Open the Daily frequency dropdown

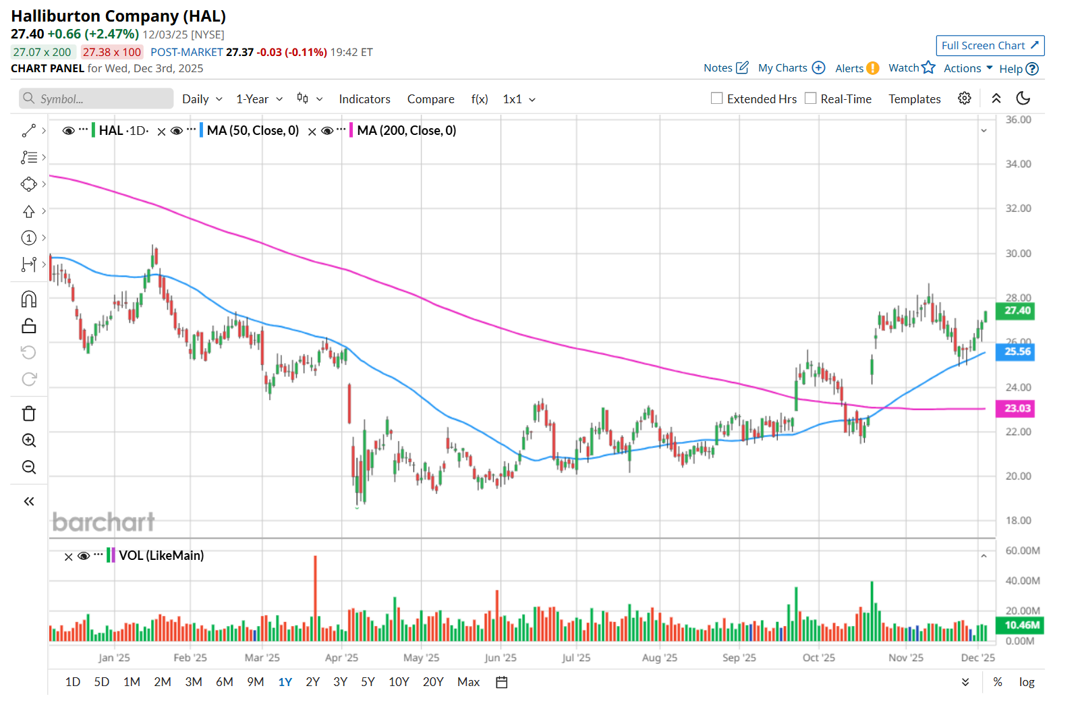click(202, 99)
